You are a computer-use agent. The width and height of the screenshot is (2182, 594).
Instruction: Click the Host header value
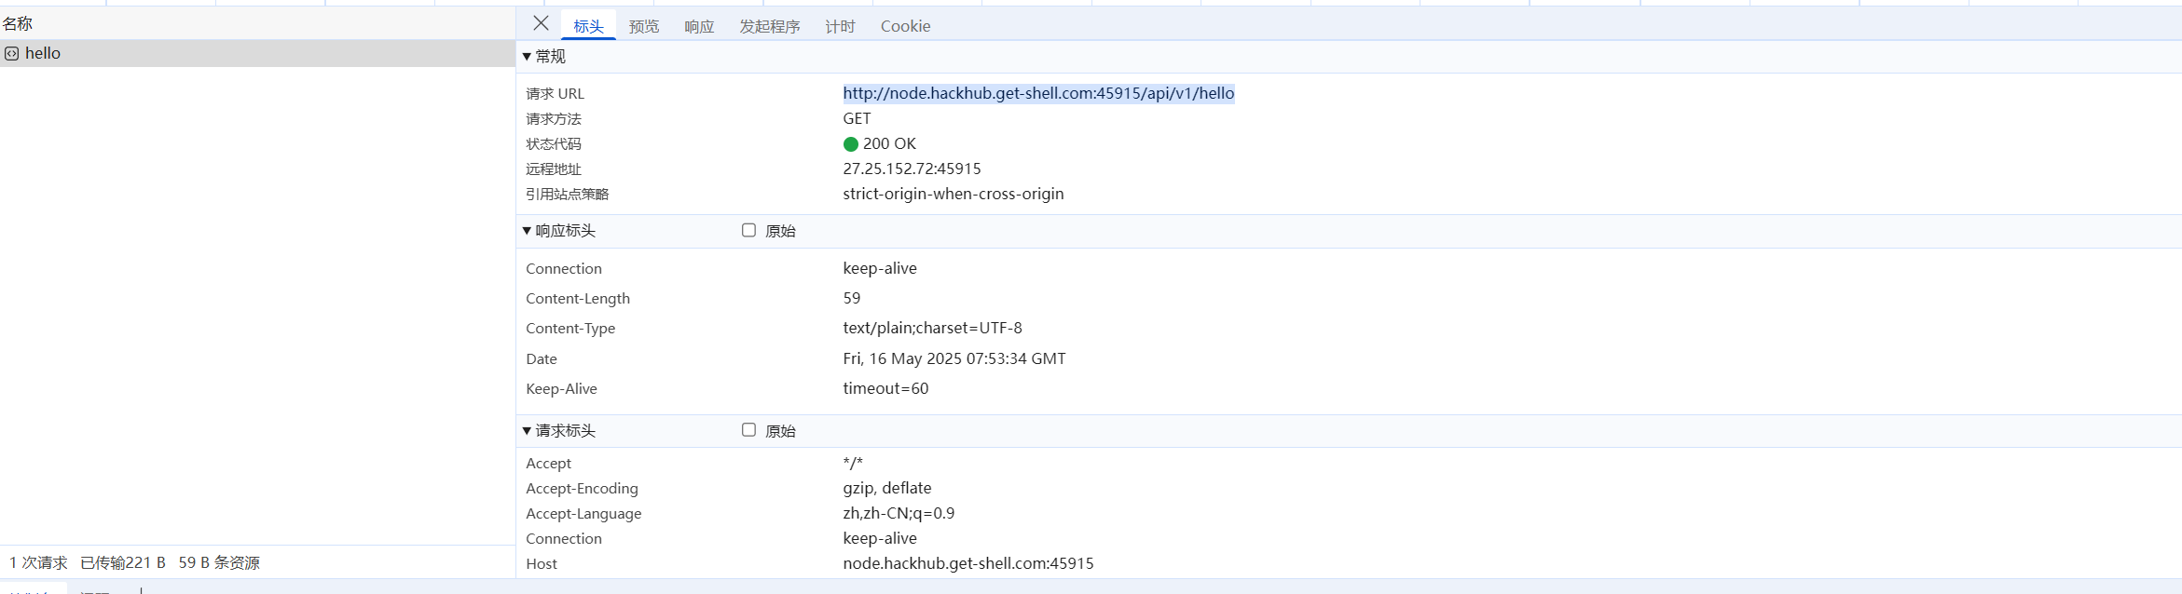967,563
